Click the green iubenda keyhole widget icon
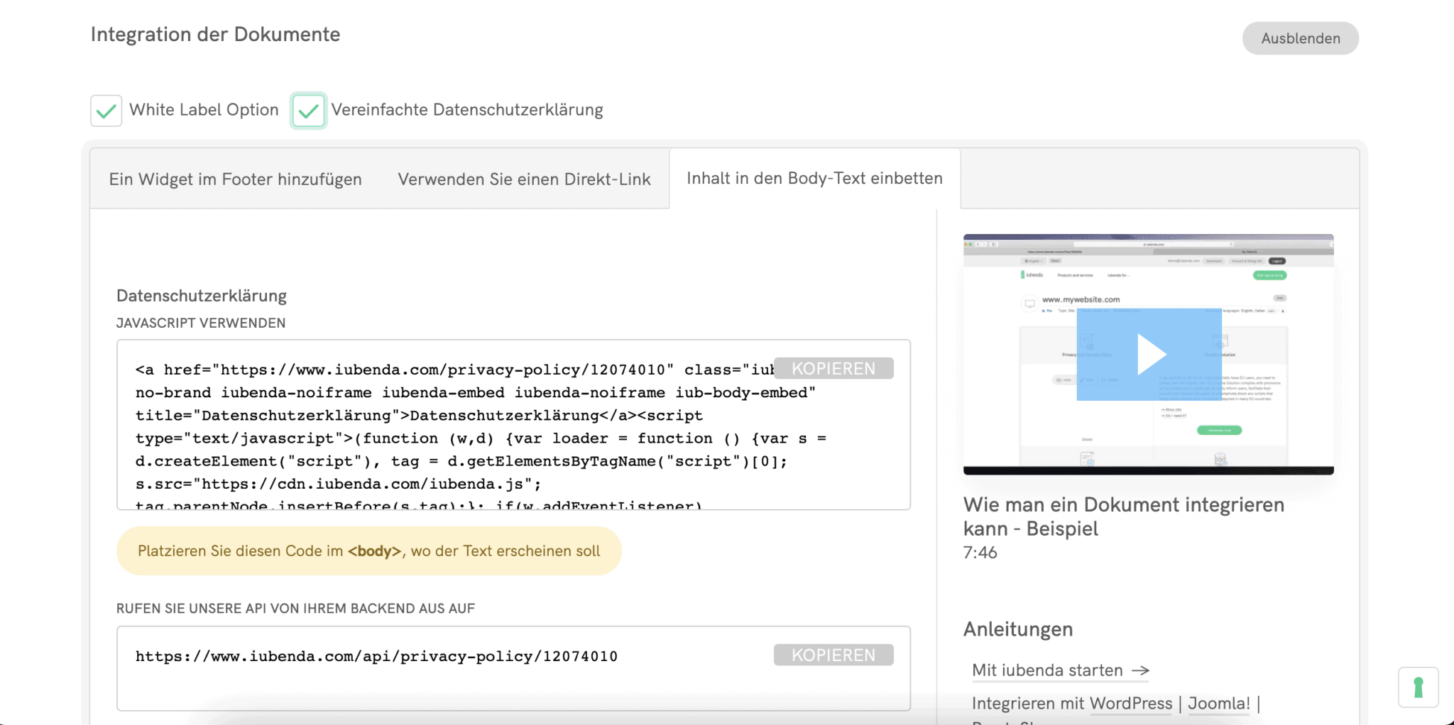The height and width of the screenshot is (725, 1454). tap(1419, 687)
